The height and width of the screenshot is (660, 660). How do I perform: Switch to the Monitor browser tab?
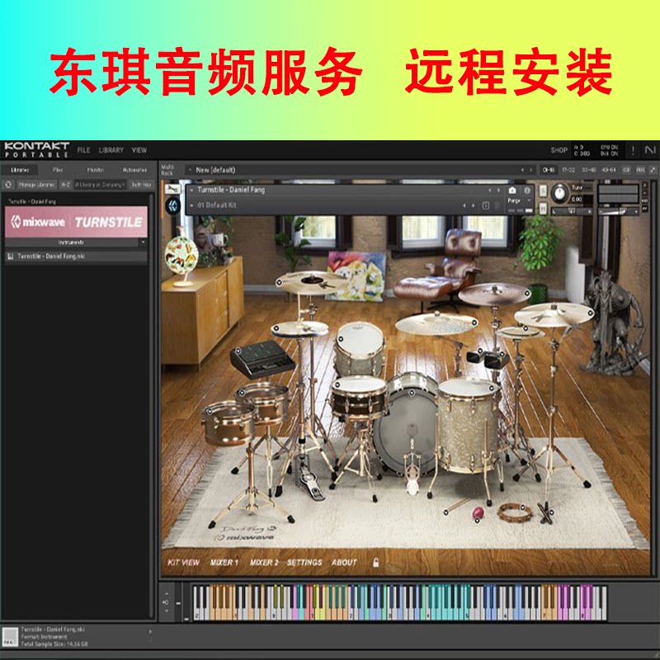pos(95,170)
